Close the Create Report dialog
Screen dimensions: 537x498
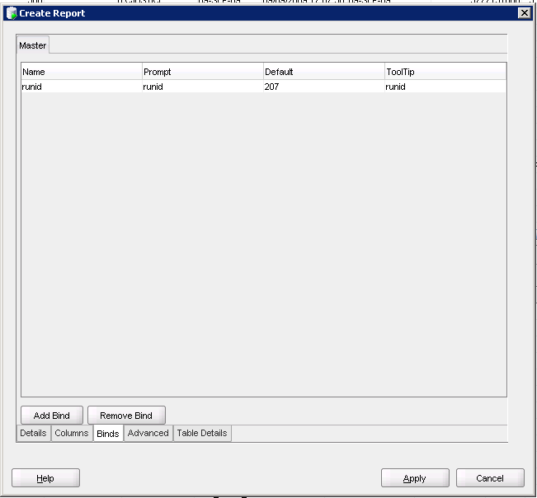pyautogui.click(x=524, y=13)
